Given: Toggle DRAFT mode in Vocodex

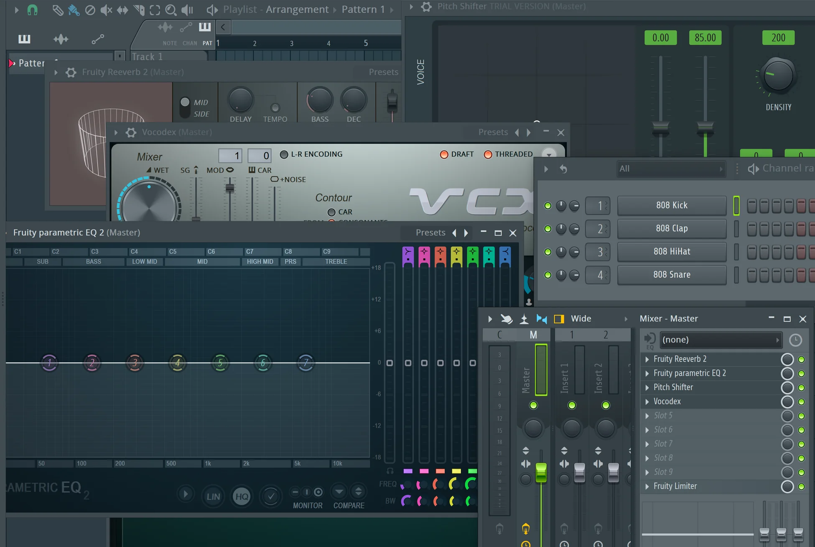Looking at the screenshot, I should [x=444, y=154].
